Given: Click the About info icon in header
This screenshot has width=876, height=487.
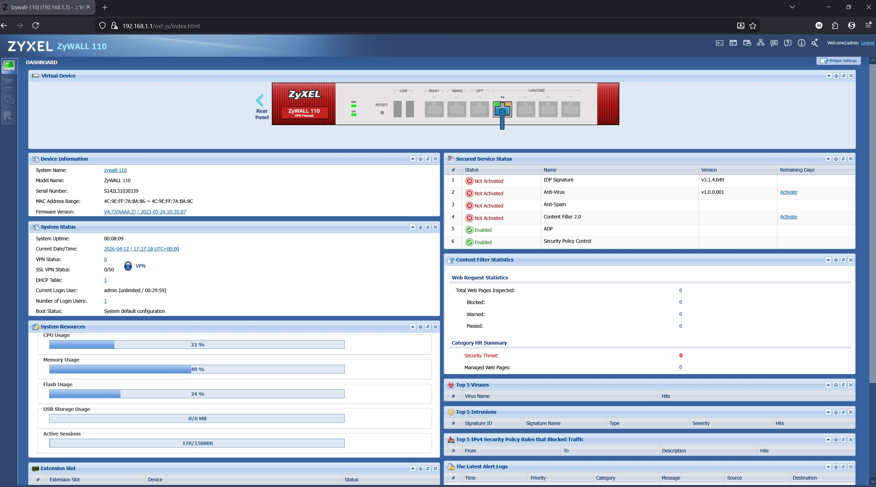Looking at the screenshot, I should (801, 43).
